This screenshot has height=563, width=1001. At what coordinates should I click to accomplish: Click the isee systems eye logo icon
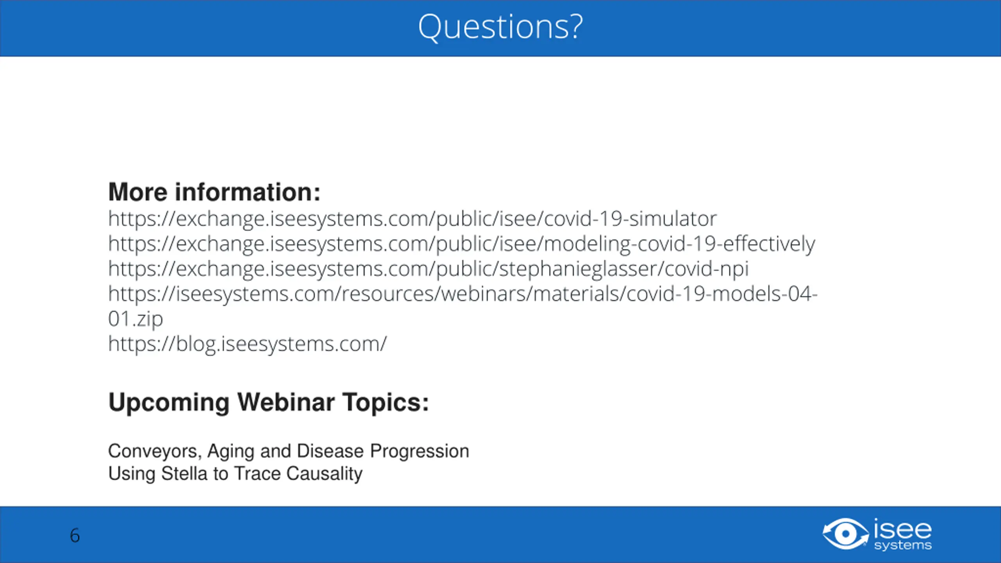[x=845, y=534]
